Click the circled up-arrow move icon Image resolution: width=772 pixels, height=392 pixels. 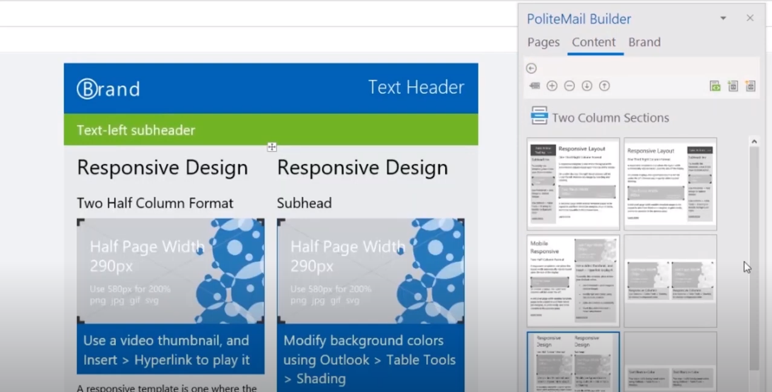click(x=605, y=86)
